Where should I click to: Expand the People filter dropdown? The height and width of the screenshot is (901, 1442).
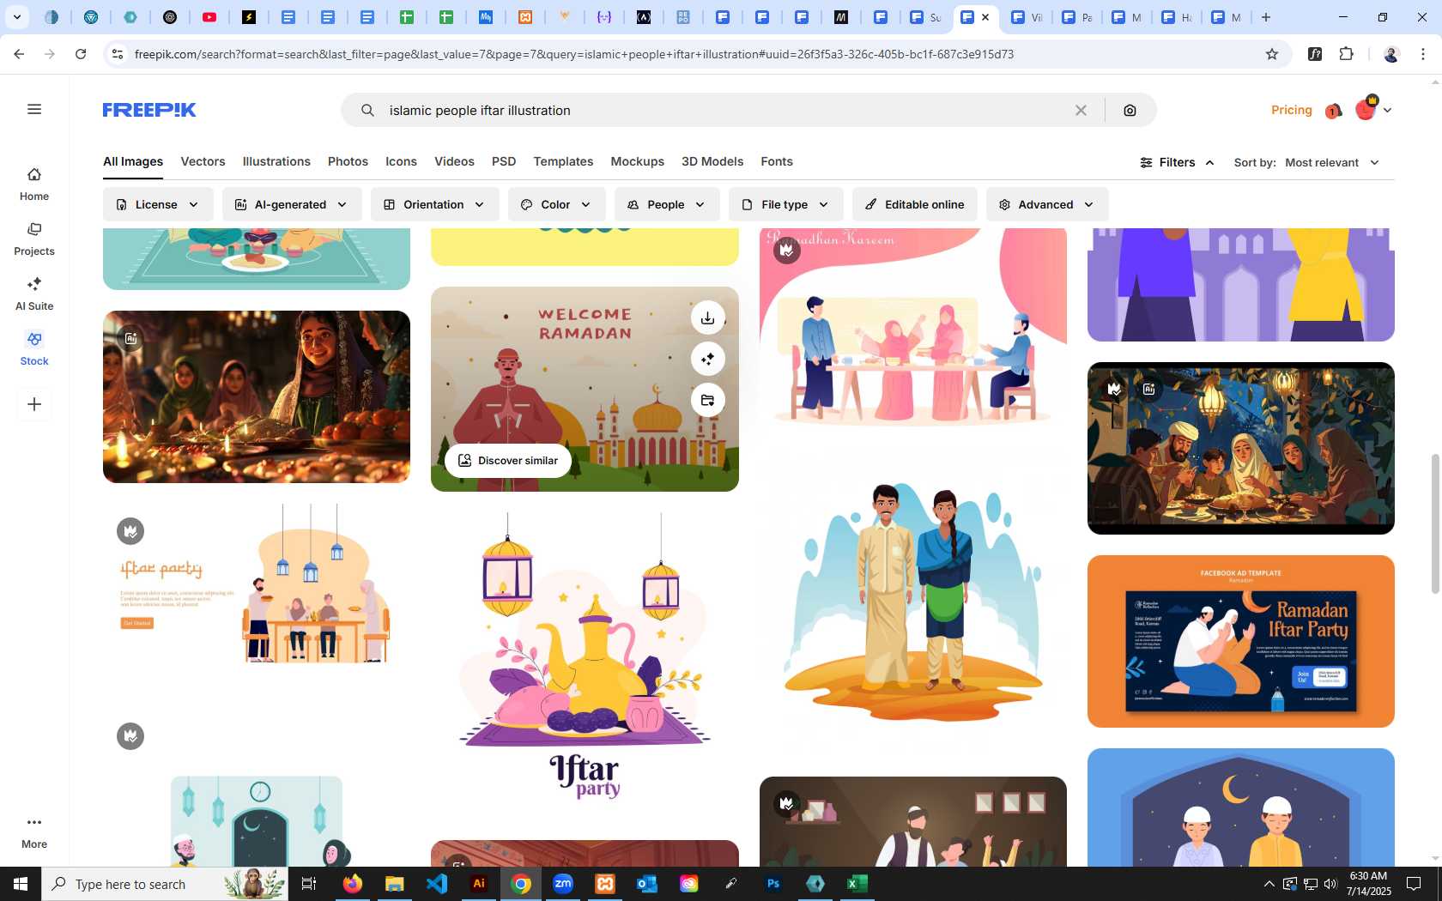click(x=667, y=204)
